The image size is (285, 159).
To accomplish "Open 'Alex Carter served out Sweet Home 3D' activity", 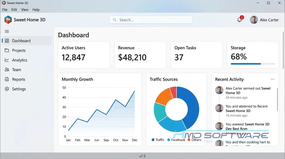I will [x=248, y=91].
